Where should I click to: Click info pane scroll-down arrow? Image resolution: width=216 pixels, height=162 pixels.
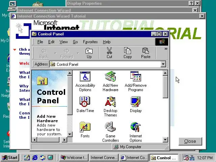pyautogui.click(x=70, y=134)
